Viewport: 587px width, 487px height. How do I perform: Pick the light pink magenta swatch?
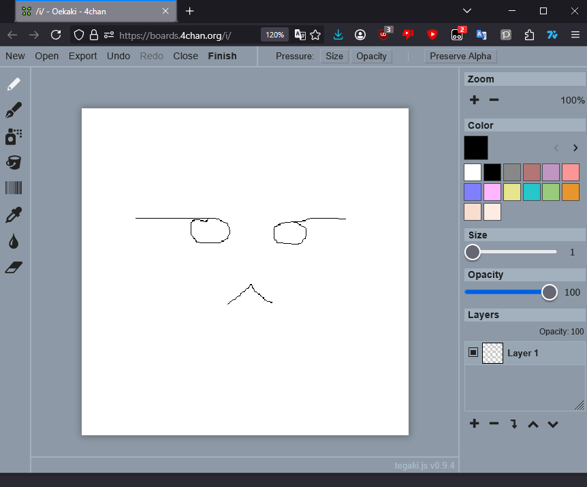pyautogui.click(x=492, y=192)
